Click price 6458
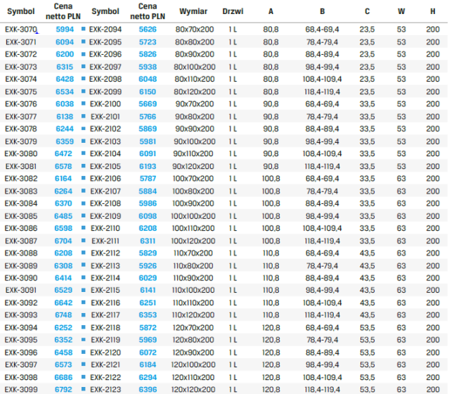449x394 pixels. [63, 352]
